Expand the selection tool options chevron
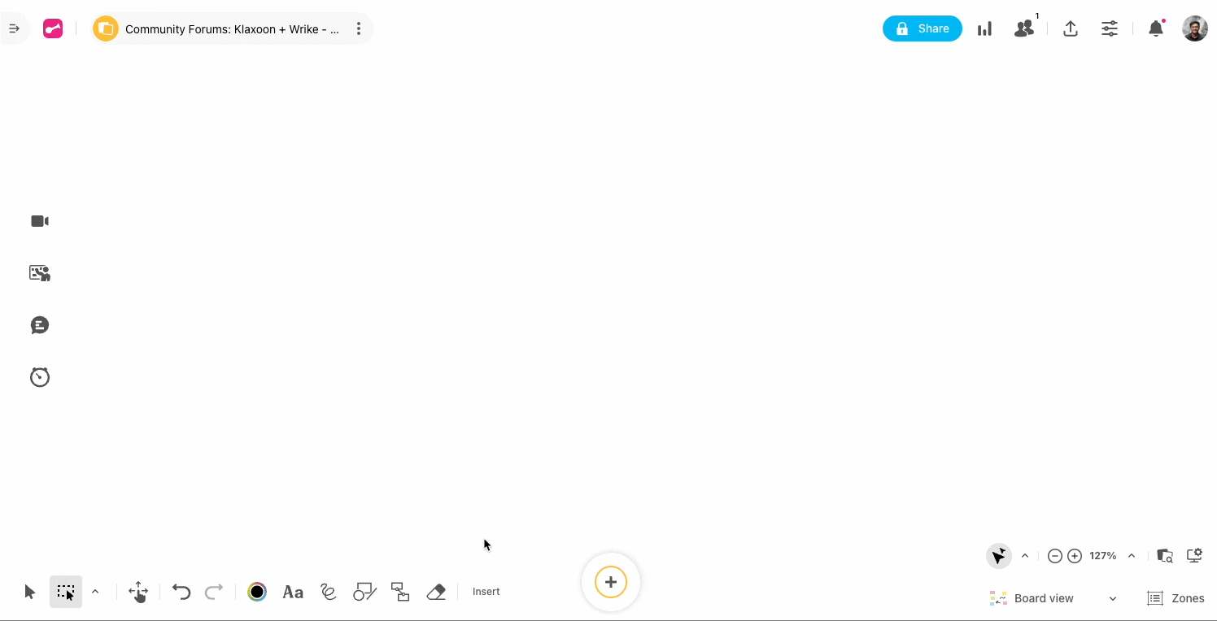 (95, 592)
